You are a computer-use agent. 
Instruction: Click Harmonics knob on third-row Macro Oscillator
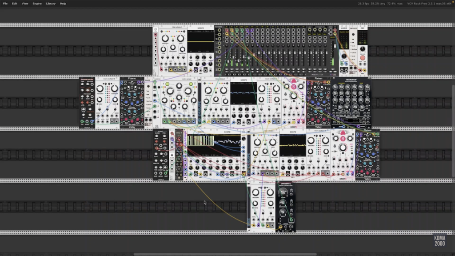[326, 140]
